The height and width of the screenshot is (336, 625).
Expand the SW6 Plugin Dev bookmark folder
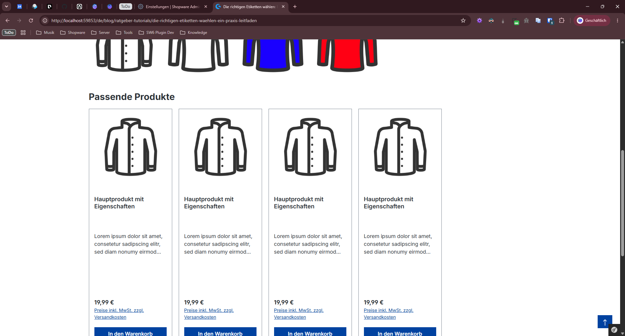click(157, 33)
